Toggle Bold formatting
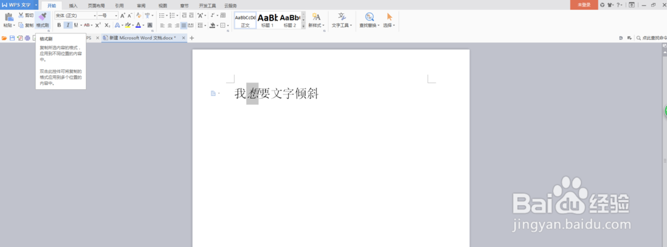Viewport: 667px width, 247px height. 59,25
